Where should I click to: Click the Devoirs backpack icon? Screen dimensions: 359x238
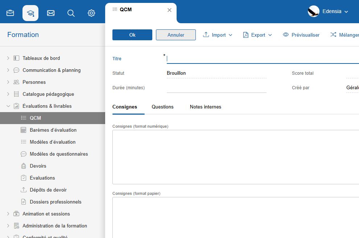coord(24,166)
